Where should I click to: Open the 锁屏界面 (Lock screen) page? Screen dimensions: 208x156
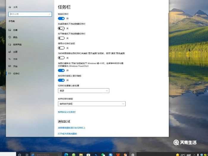(x=15, y=45)
